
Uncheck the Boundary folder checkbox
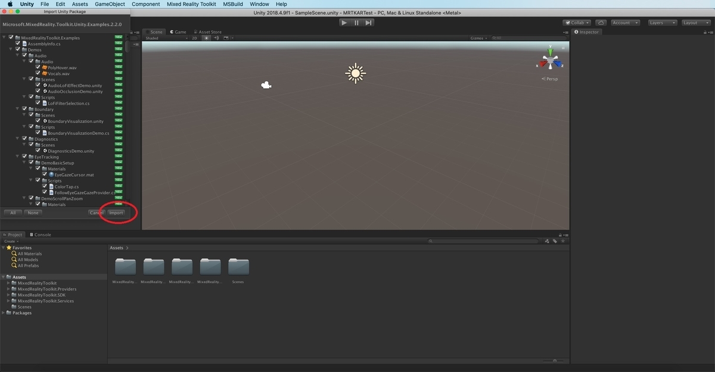click(24, 110)
